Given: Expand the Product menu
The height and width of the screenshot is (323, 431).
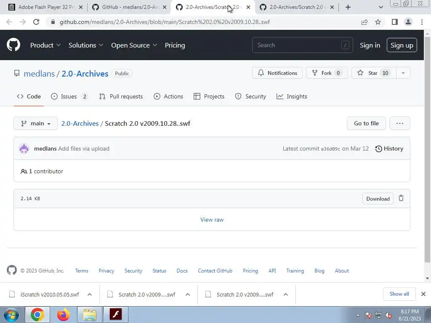Looking at the screenshot, I should pyautogui.click(x=45, y=45).
